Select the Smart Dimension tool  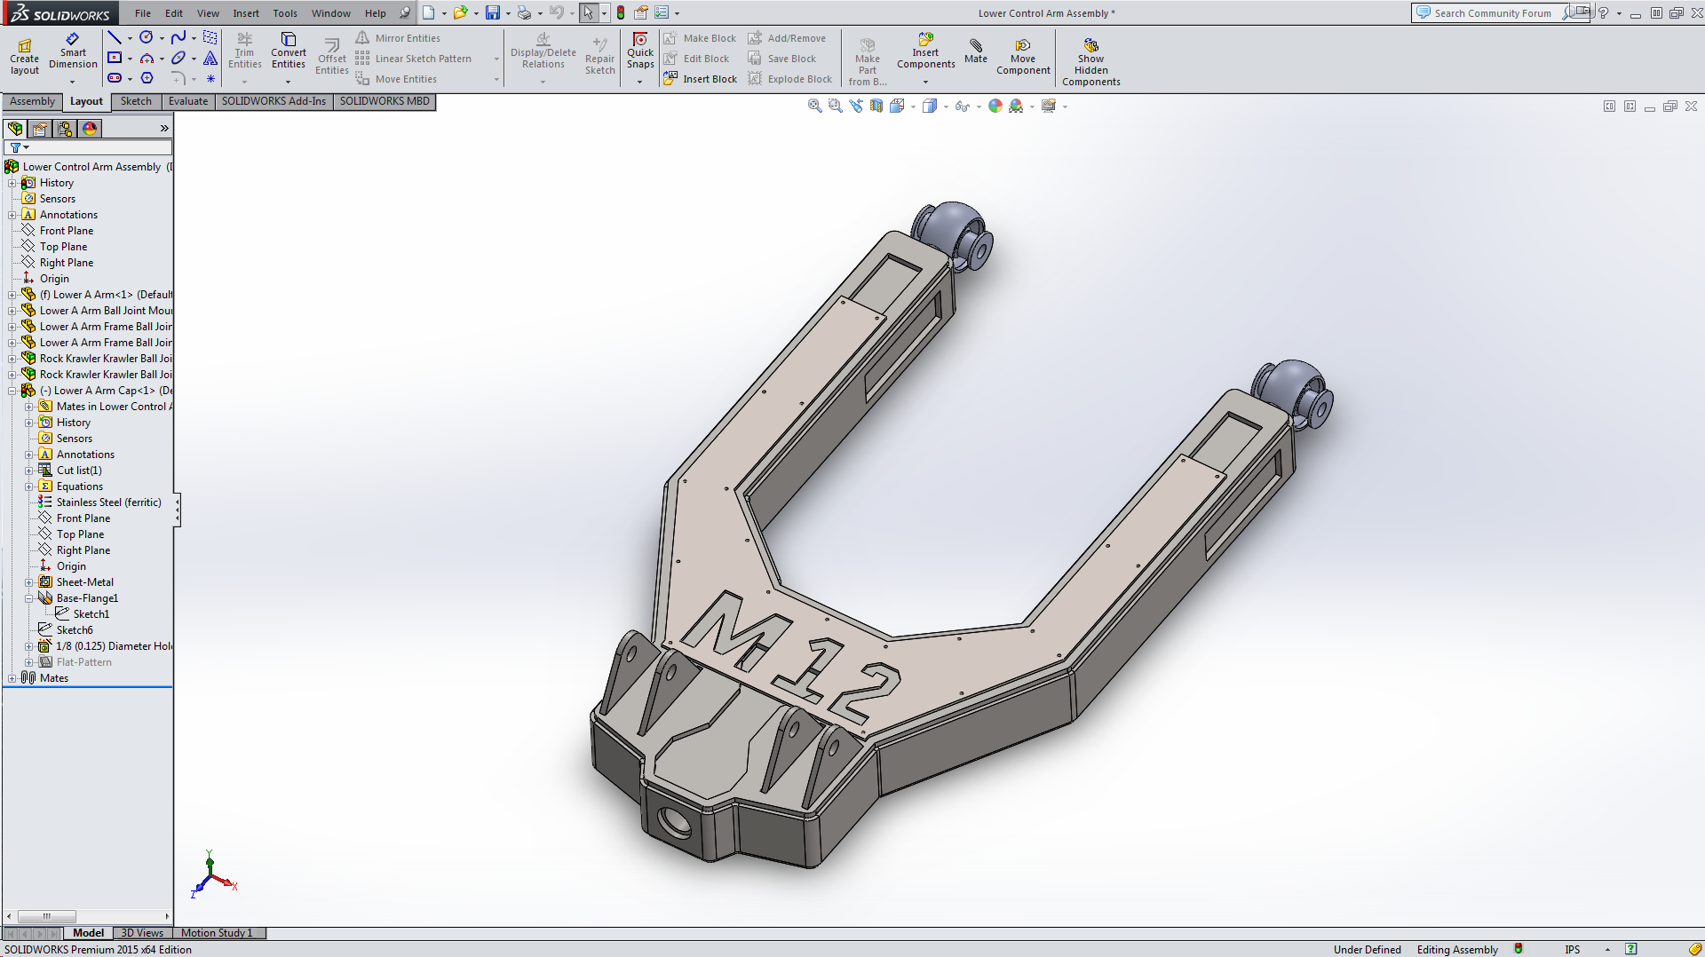point(73,51)
